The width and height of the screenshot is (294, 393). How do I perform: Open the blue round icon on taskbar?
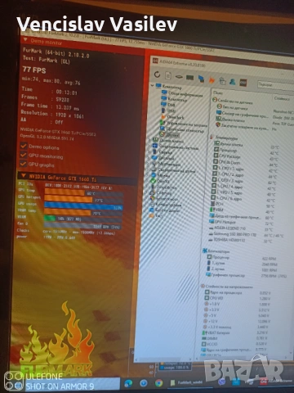pos(144,383)
